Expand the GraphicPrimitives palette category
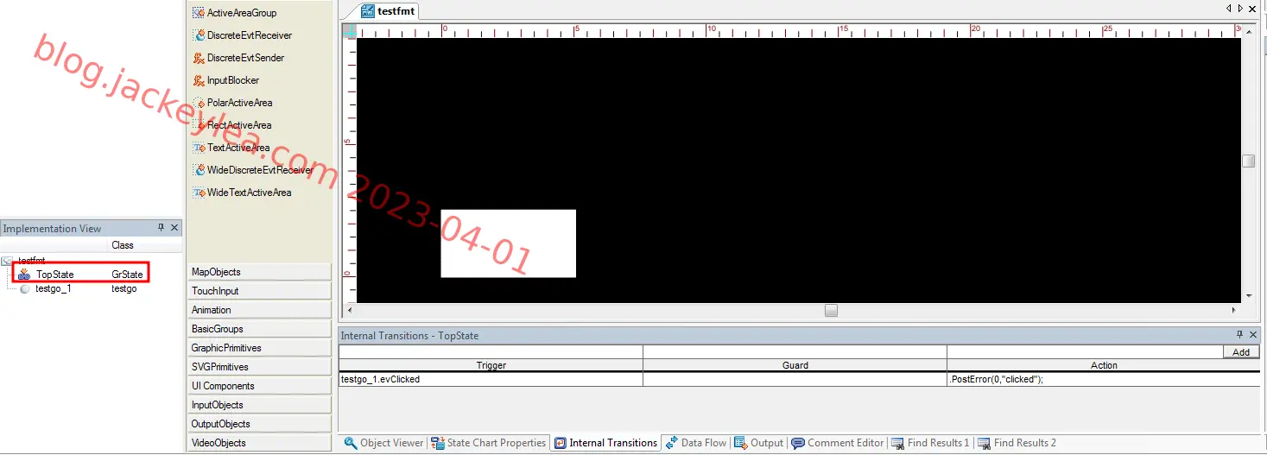This screenshot has width=1267, height=455. (x=259, y=348)
